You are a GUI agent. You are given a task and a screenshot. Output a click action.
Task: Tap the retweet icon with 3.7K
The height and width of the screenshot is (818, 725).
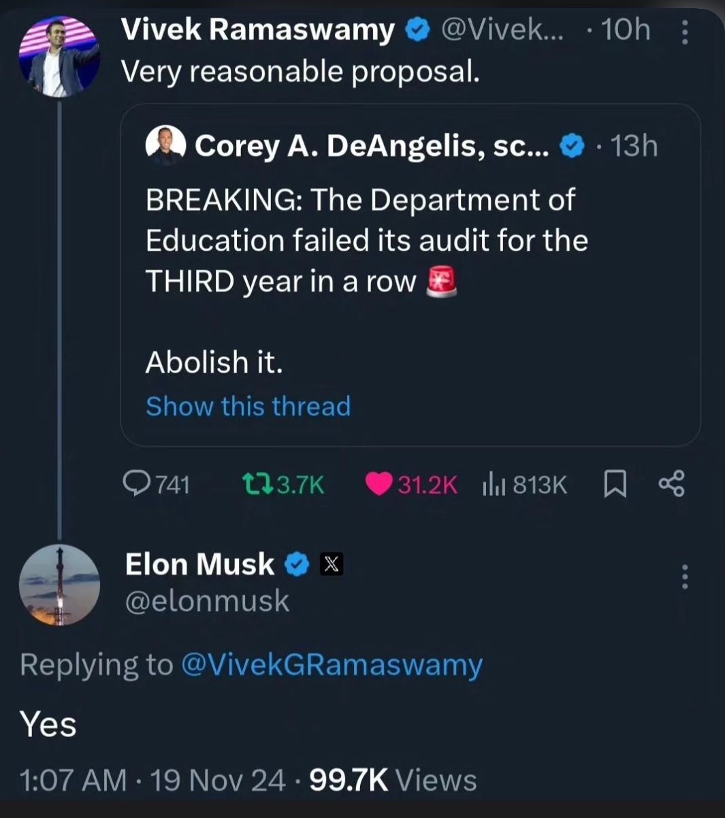258,484
